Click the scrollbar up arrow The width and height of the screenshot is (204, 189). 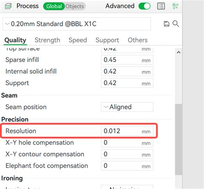(179, 53)
